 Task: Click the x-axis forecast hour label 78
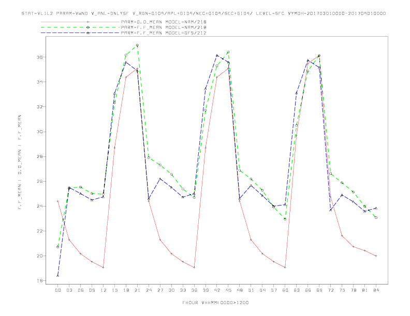[353, 290]
